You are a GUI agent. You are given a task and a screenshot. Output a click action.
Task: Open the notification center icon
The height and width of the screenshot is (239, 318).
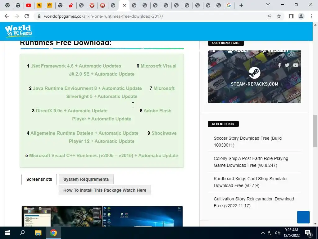[308, 233]
